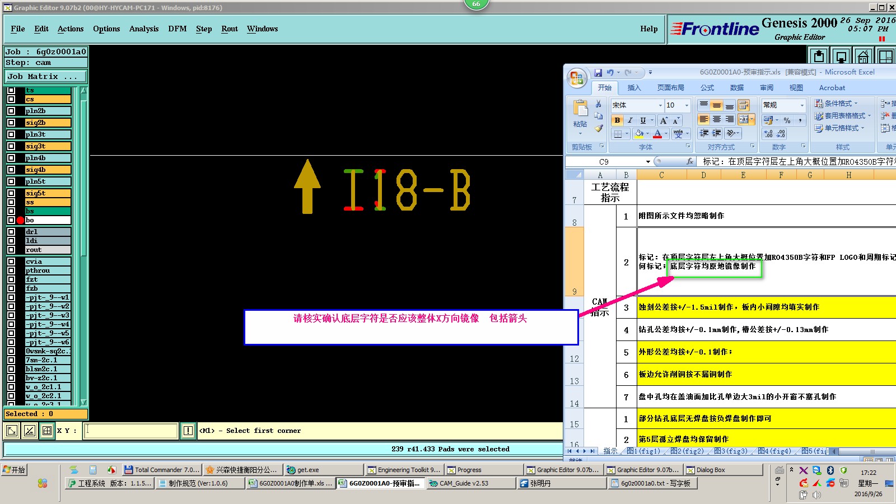Image resolution: width=896 pixels, height=504 pixels.
Task: Click the zoom home icon in Graphic Editor
Action: click(x=863, y=57)
